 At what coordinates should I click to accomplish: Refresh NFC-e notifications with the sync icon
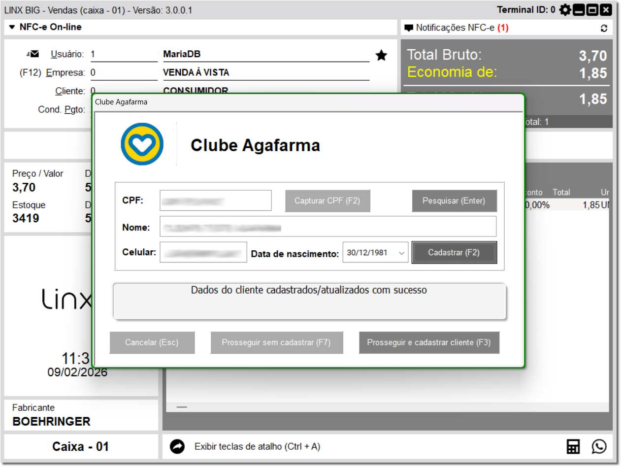tap(604, 28)
